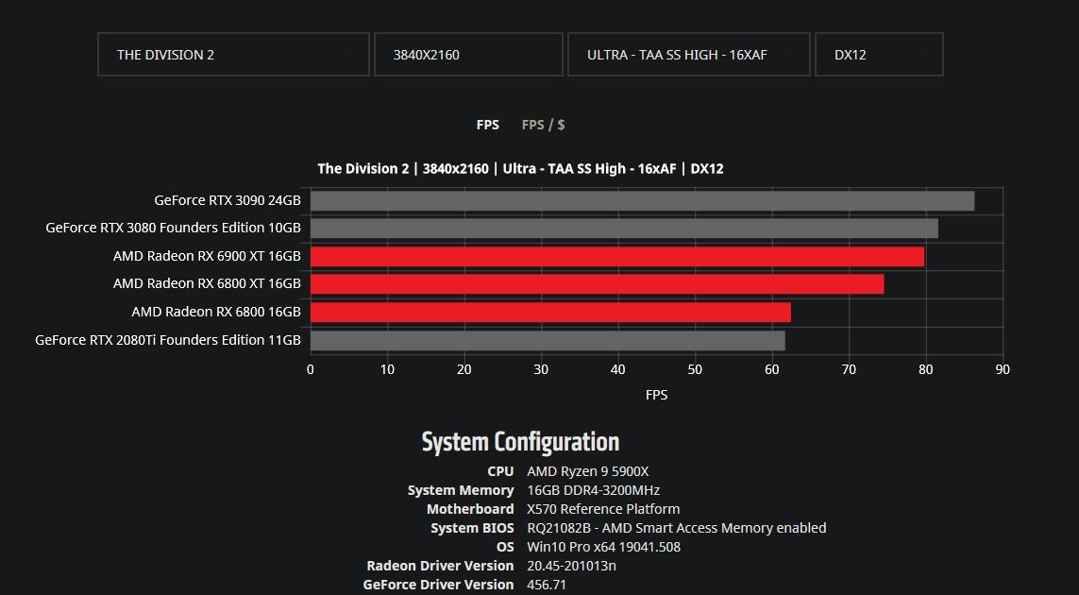This screenshot has height=595, width=1079.
Task: Click the gray GeForce RTX 3090 bar
Action: [642, 201]
